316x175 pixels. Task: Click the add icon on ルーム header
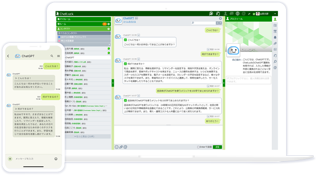(x=109, y=24)
